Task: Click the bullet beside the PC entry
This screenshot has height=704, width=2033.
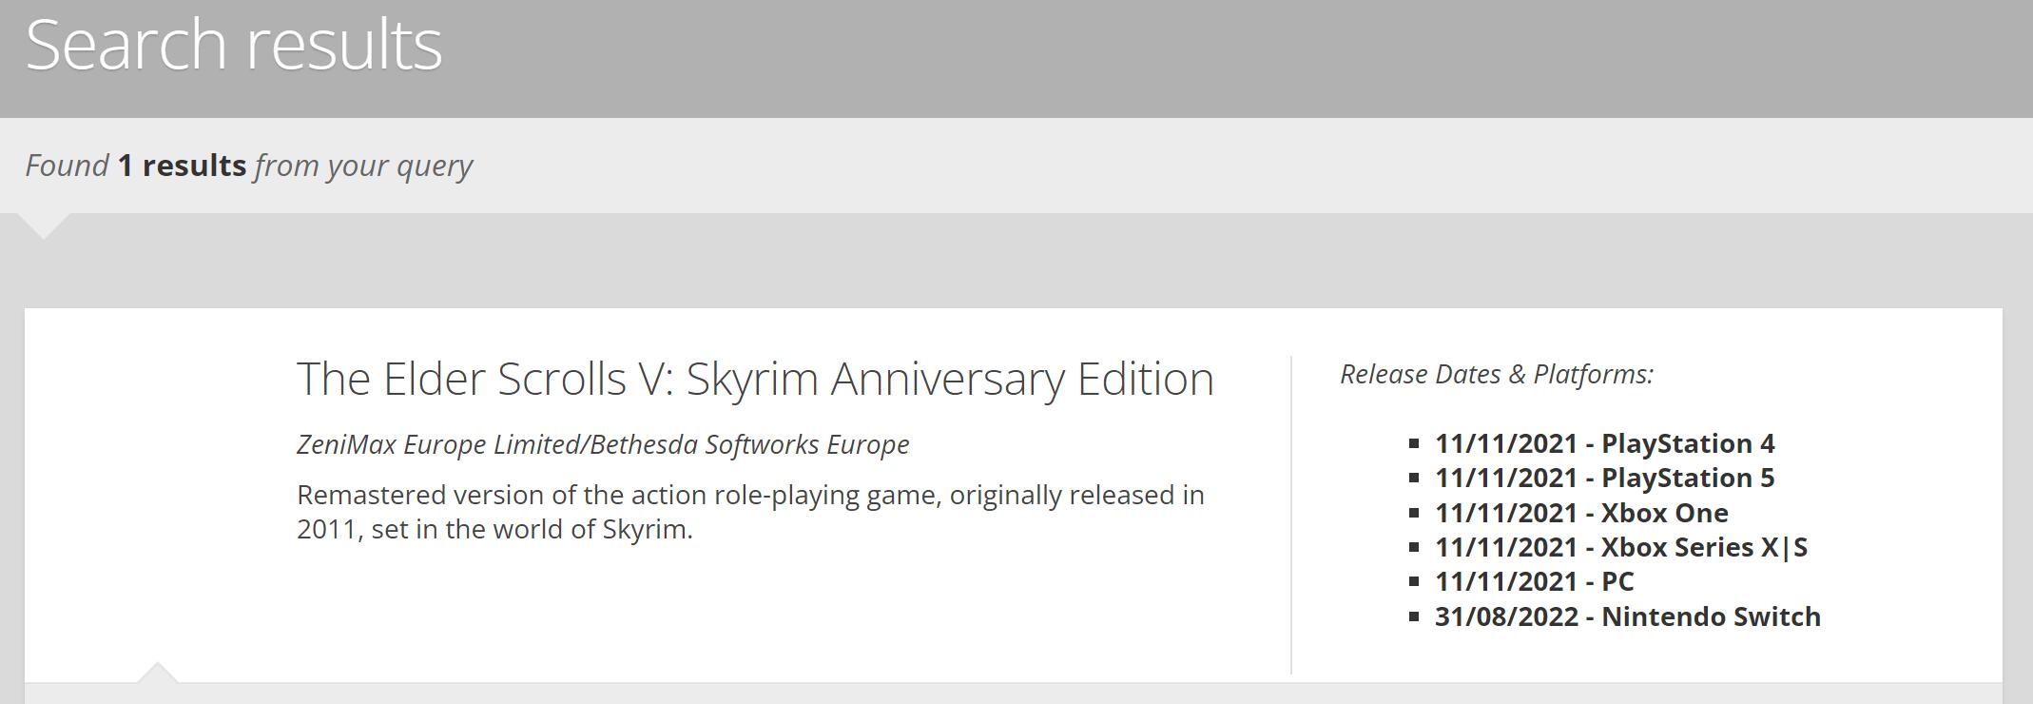Action: [1414, 581]
